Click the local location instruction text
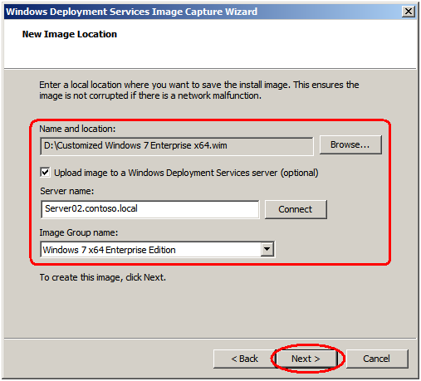This screenshot has height=381, width=421. [x=198, y=90]
